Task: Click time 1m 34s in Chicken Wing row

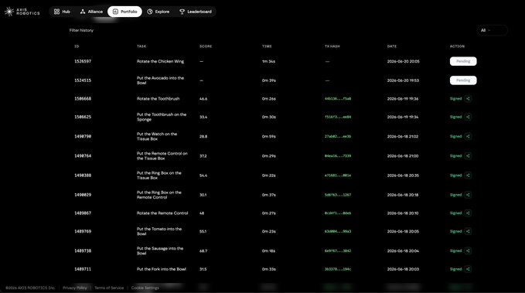Action: click(268, 61)
